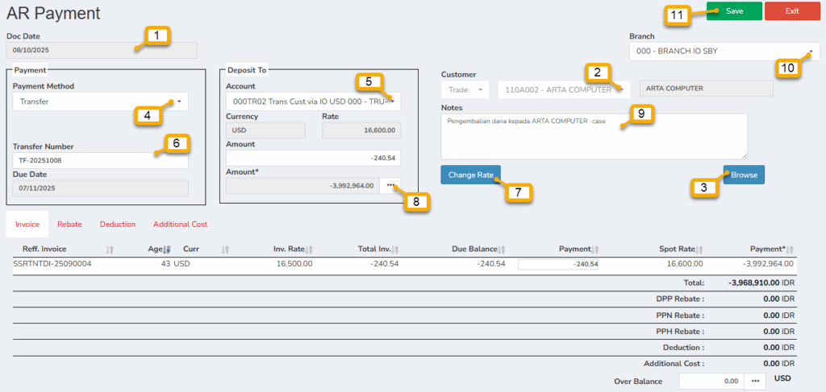
Task: Sort the list by Due Balance
Action: coord(501,250)
